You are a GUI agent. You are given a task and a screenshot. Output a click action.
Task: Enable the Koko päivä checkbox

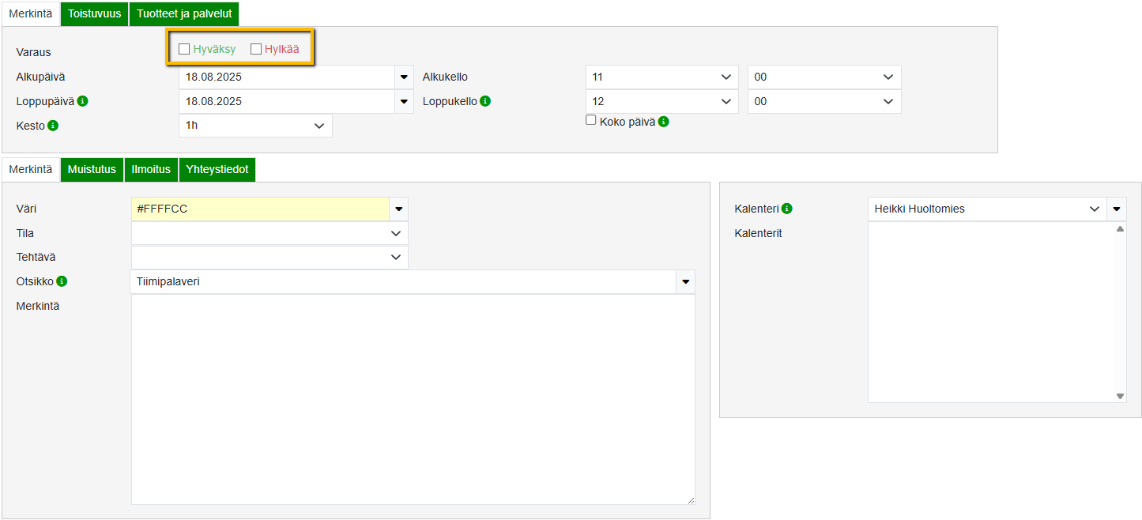pyautogui.click(x=590, y=120)
